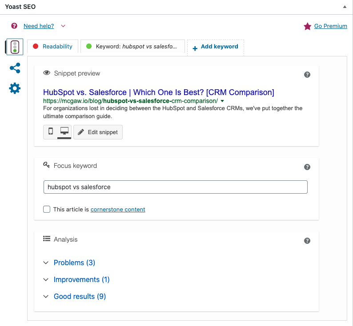Click the Focus keyword help icon
The image size is (353, 326).
[307, 167]
